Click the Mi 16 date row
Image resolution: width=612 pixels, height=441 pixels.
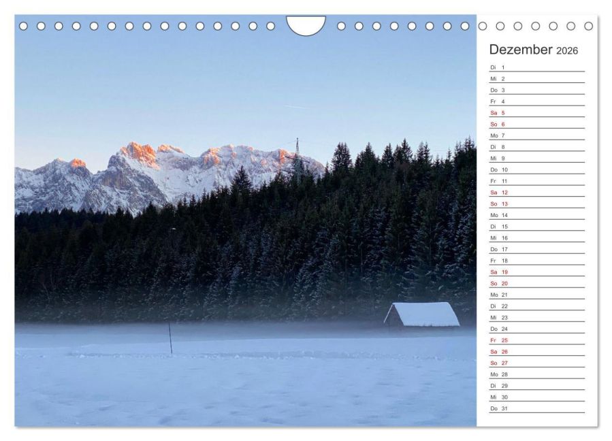click(x=537, y=238)
